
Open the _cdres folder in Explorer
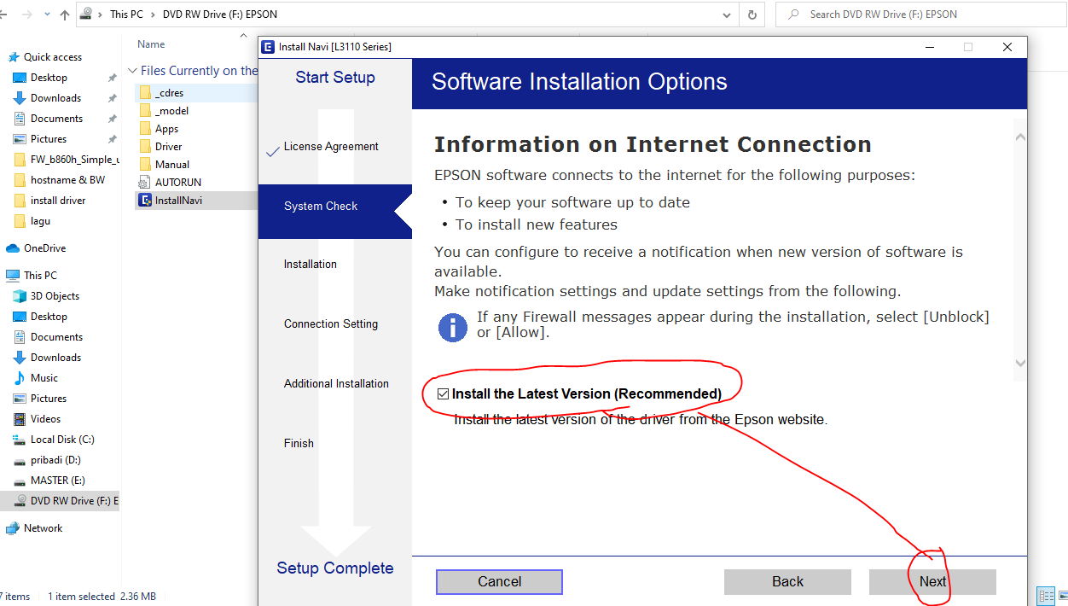coord(169,93)
